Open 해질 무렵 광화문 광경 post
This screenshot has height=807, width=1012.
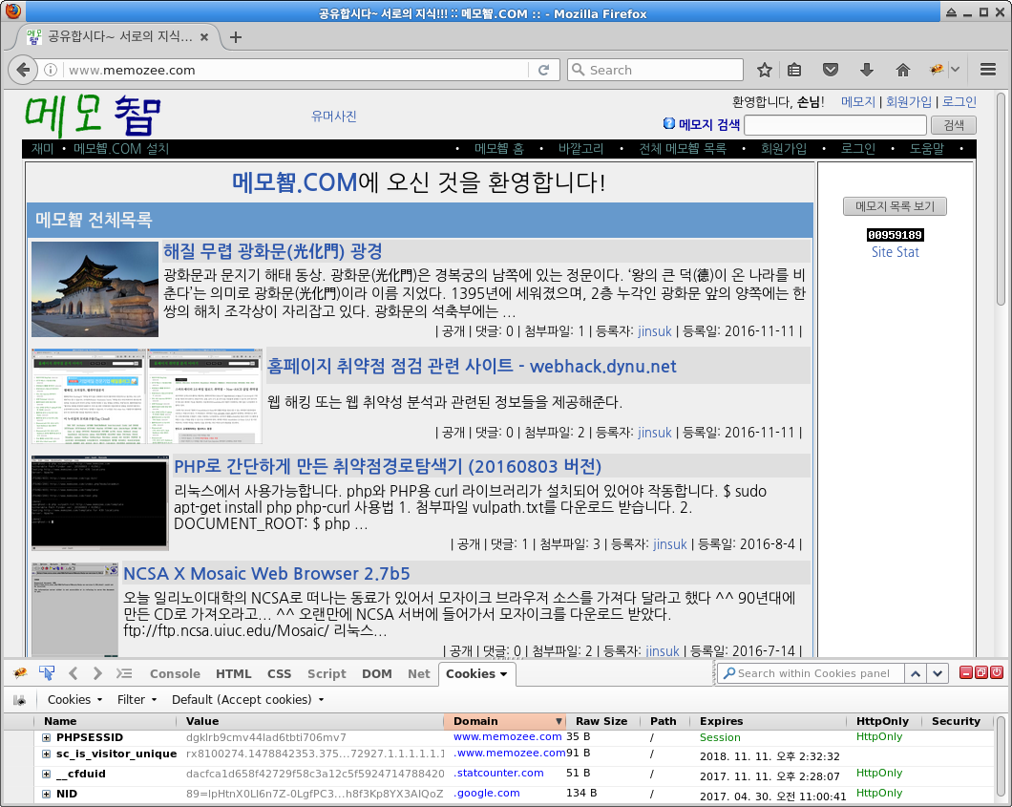(273, 250)
